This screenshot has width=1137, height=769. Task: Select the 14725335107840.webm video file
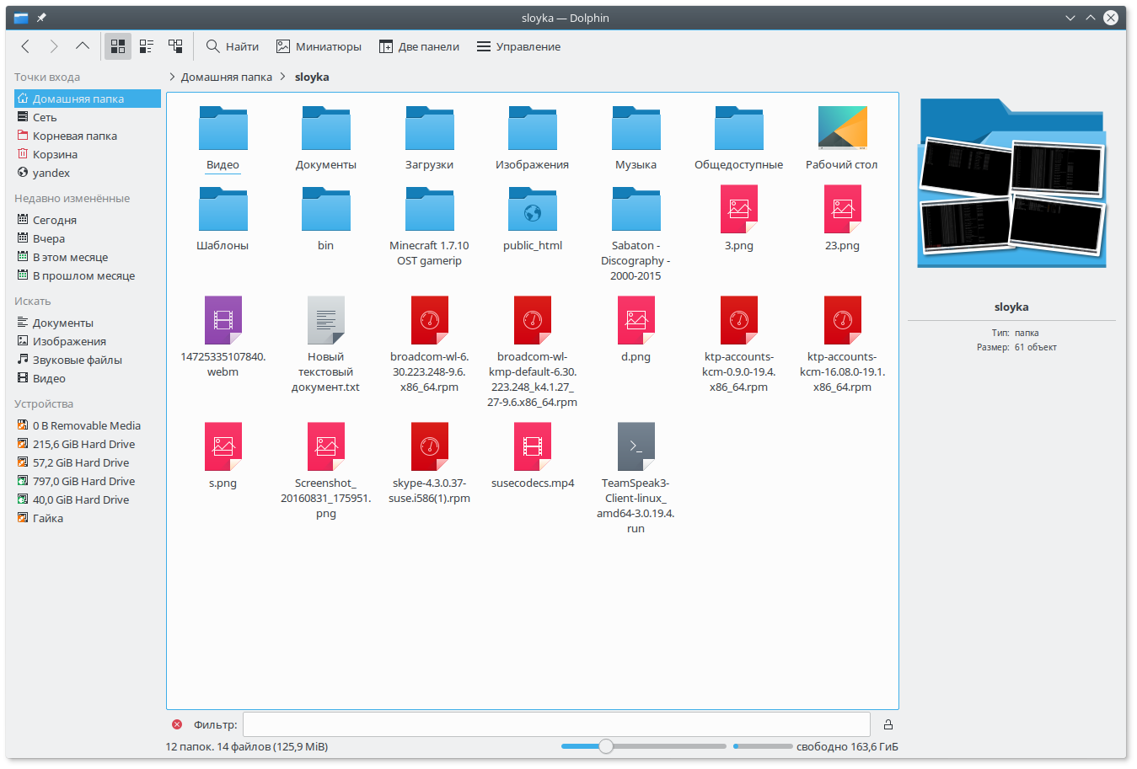(x=223, y=320)
